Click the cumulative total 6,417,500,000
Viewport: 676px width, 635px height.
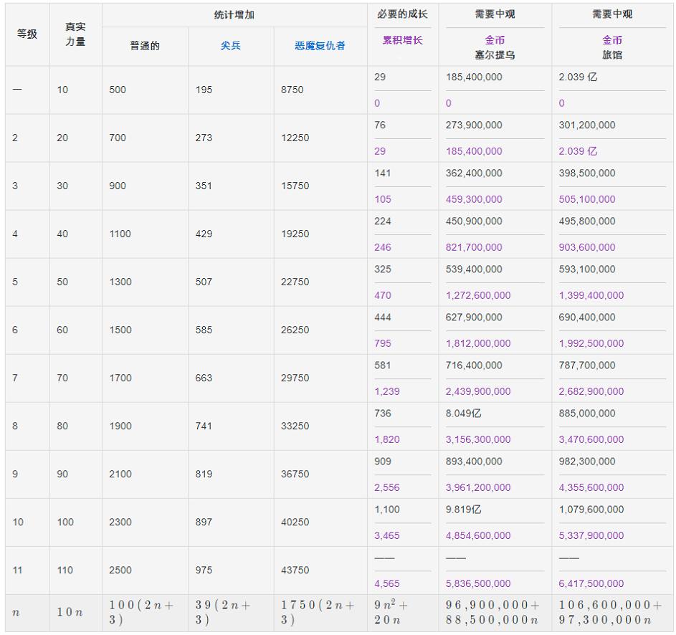pos(591,583)
